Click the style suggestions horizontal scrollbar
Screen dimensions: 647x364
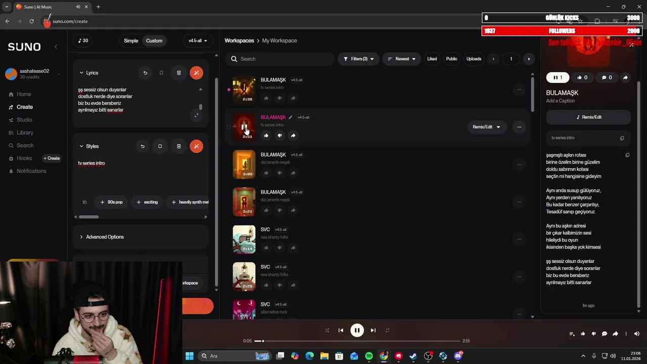point(89,217)
